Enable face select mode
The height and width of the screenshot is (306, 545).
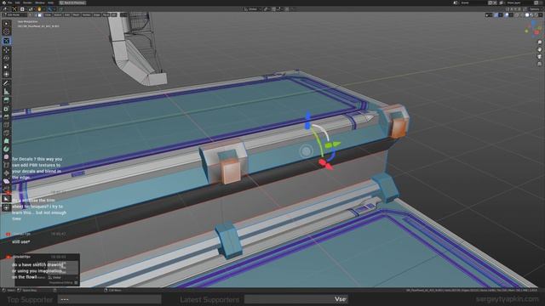click(x=39, y=15)
